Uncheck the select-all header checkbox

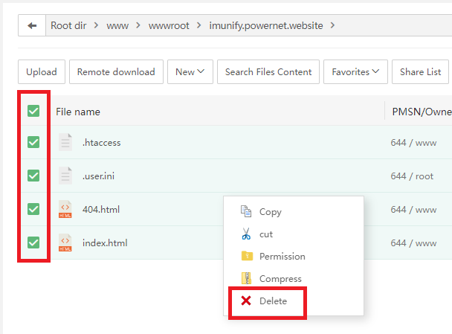[33, 112]
